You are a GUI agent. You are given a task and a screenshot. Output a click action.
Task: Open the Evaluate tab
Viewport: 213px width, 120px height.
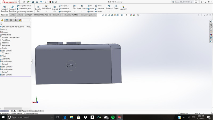[x=20, y=15]
